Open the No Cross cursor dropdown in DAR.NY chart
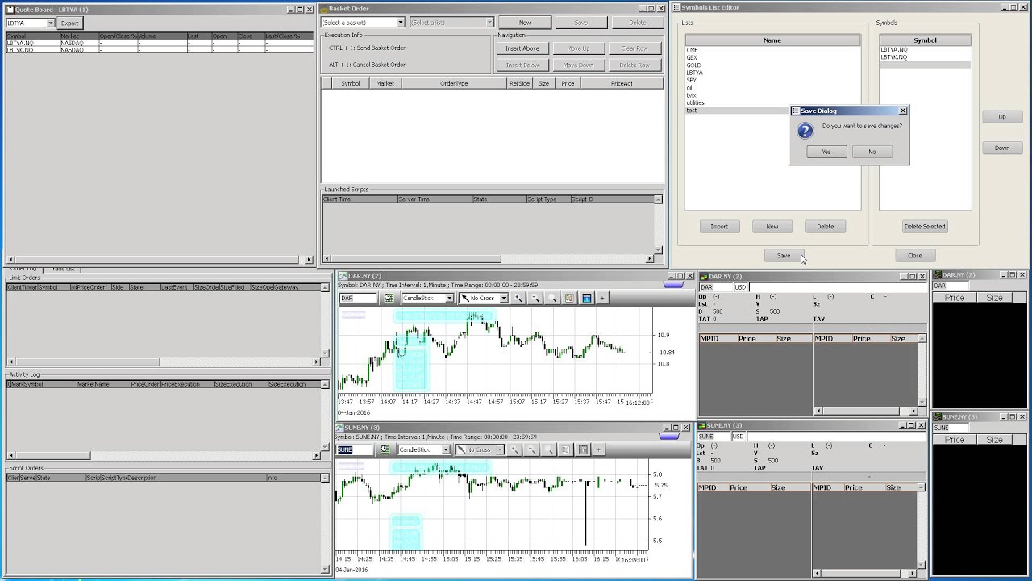This screenshot has height=581, width=1032. [x=503, y=298]
